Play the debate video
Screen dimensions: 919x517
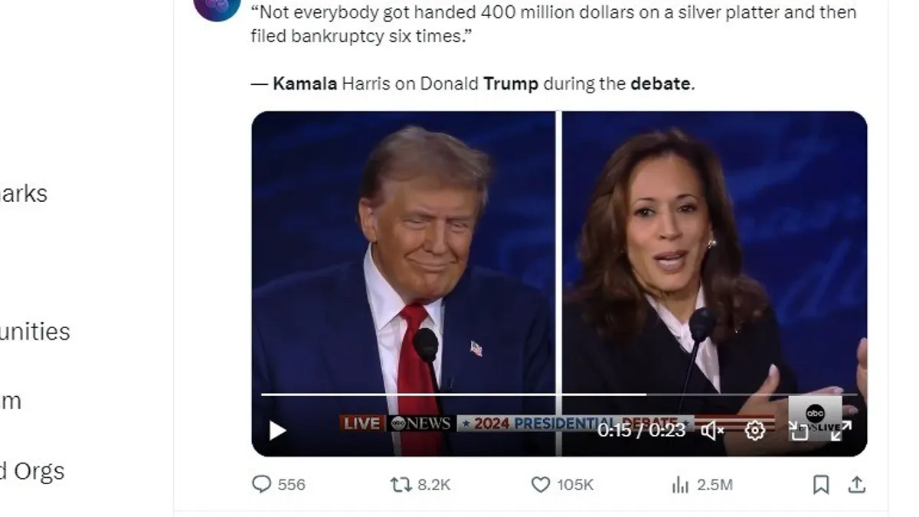point(277,431)
